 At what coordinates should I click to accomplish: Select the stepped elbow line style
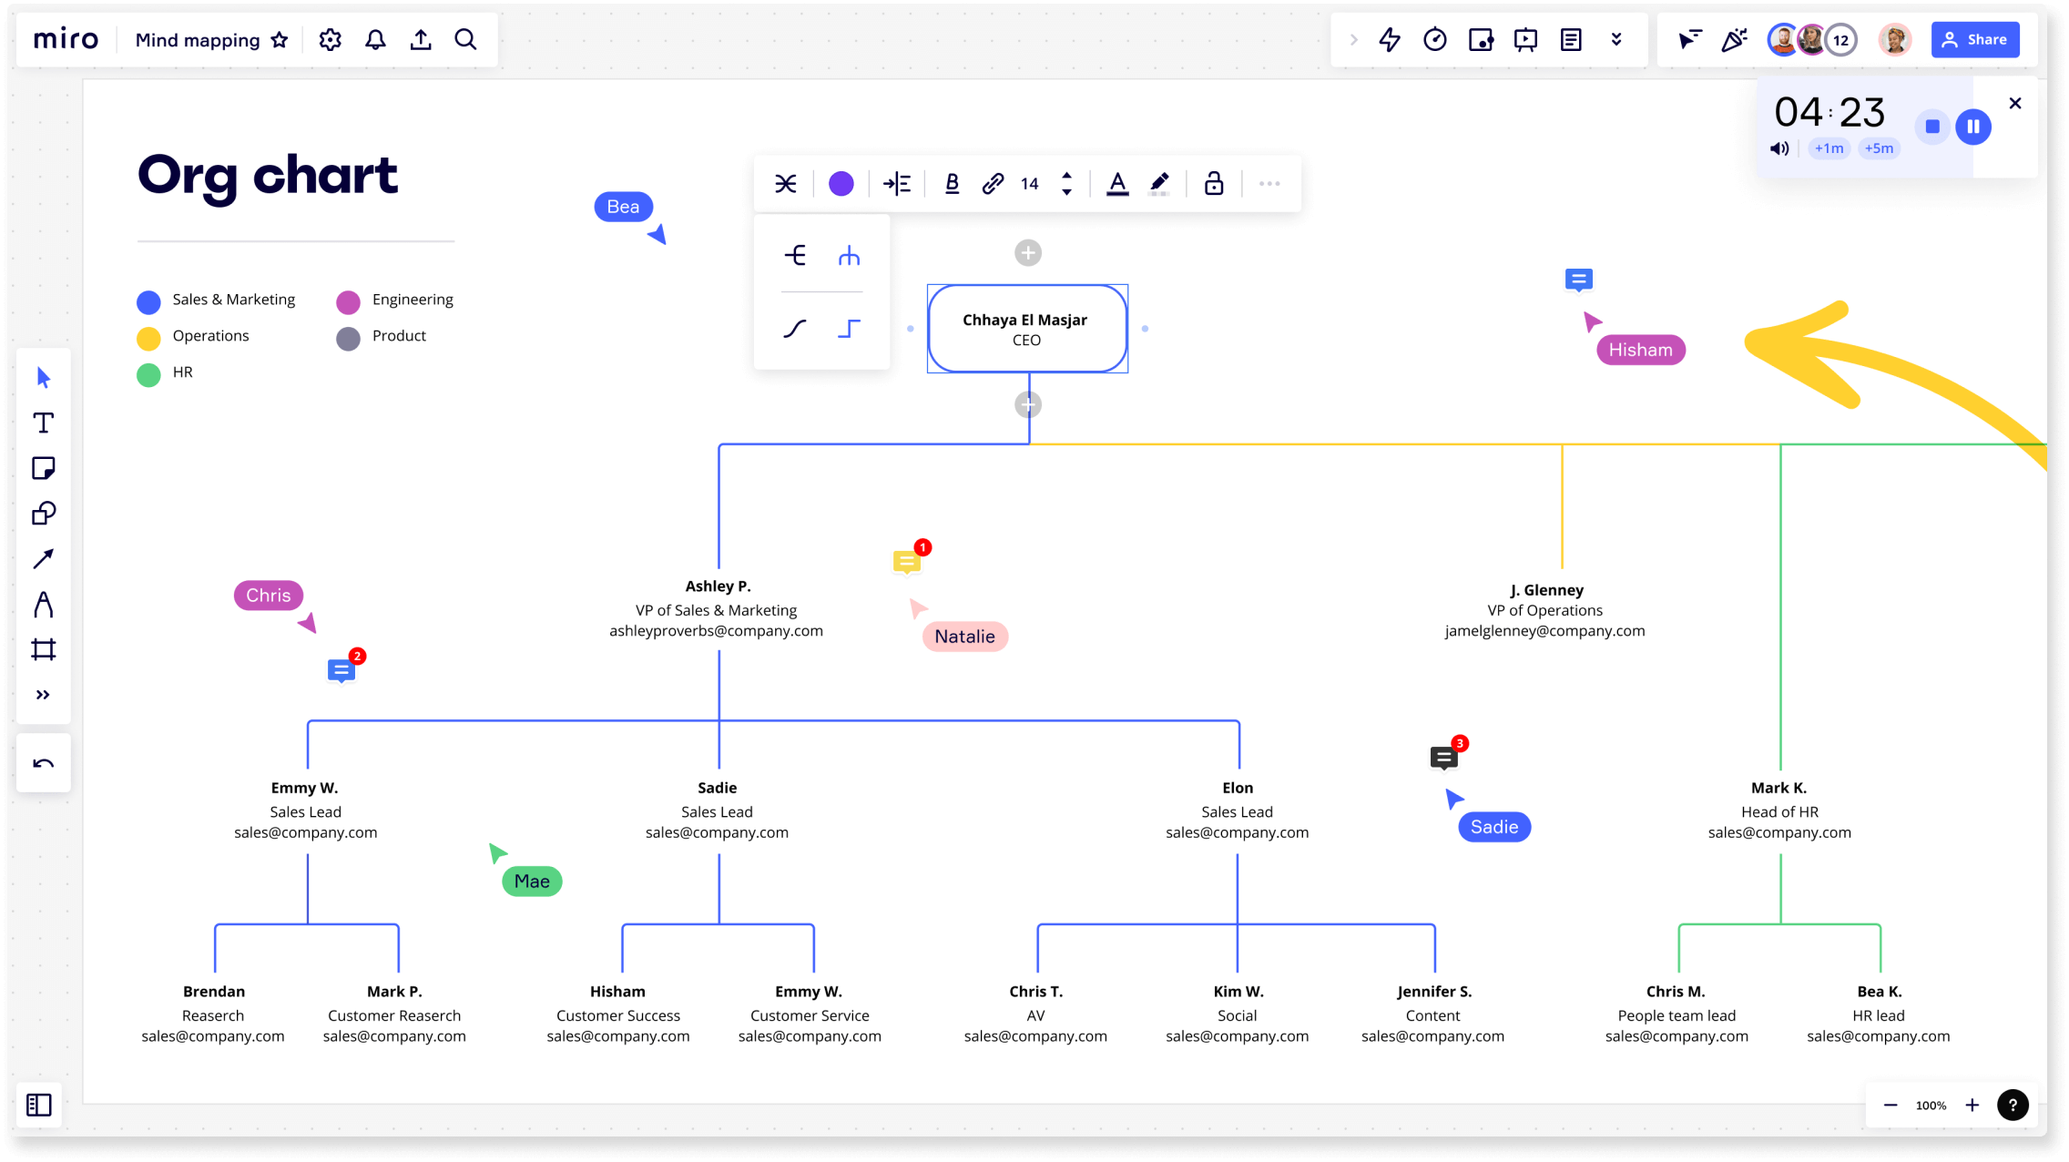[849, 328]
